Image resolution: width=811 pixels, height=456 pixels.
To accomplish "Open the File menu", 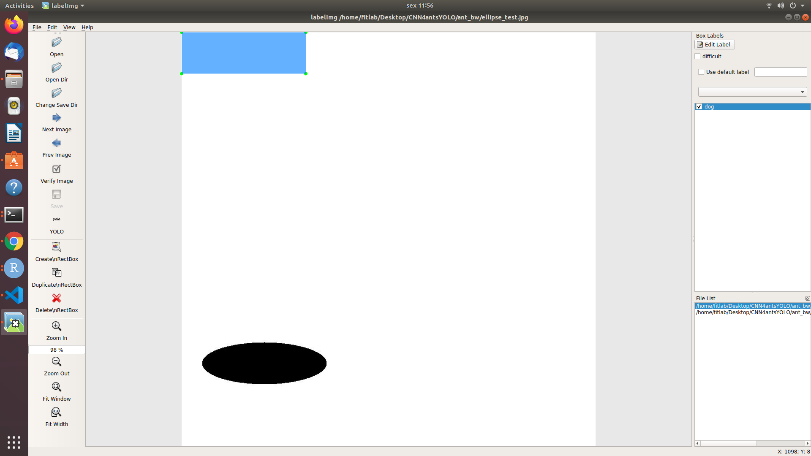I will (x=36, y=27).
